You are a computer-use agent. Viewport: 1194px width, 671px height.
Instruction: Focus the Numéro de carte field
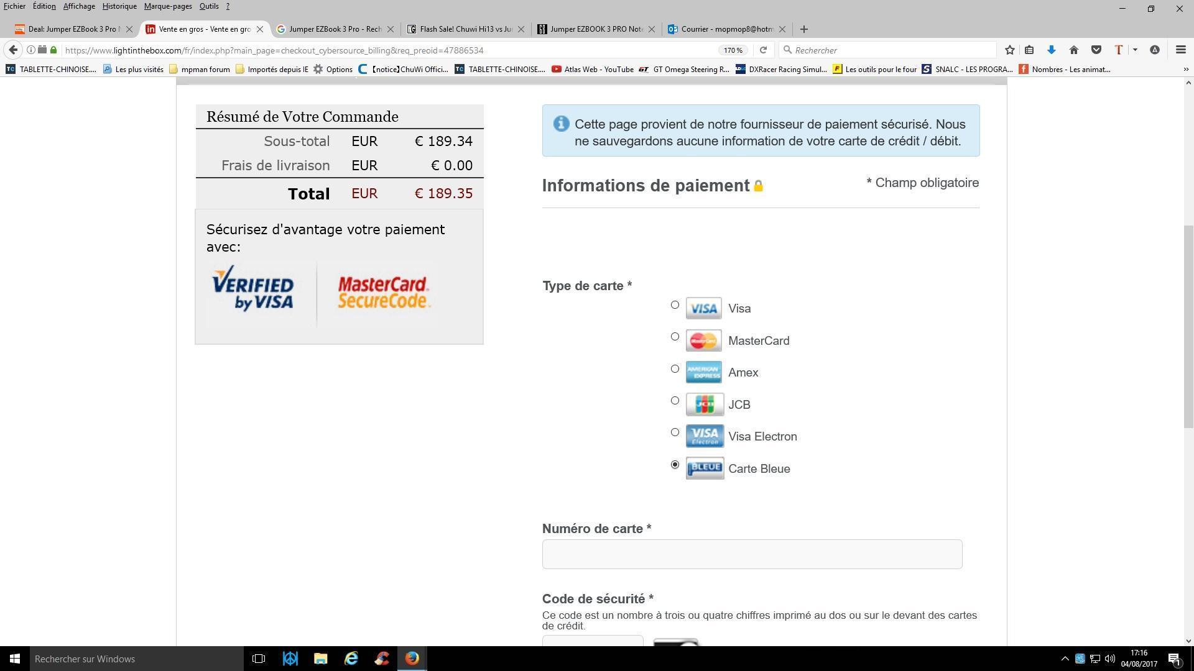(752, 554)
